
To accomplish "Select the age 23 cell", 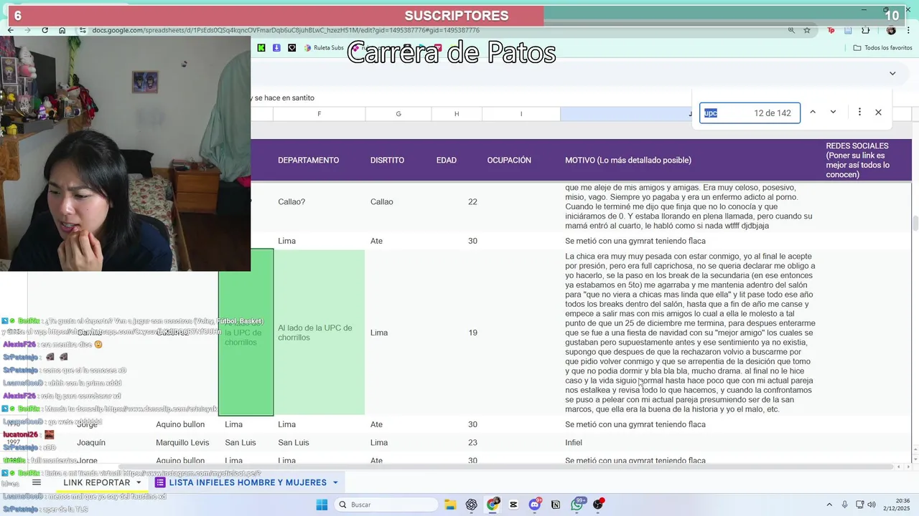I will pyautogui.click(x=457, y=443).
